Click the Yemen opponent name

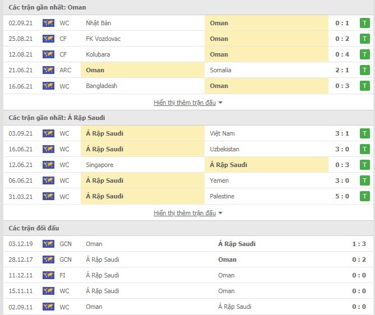(x=219, y=180)
